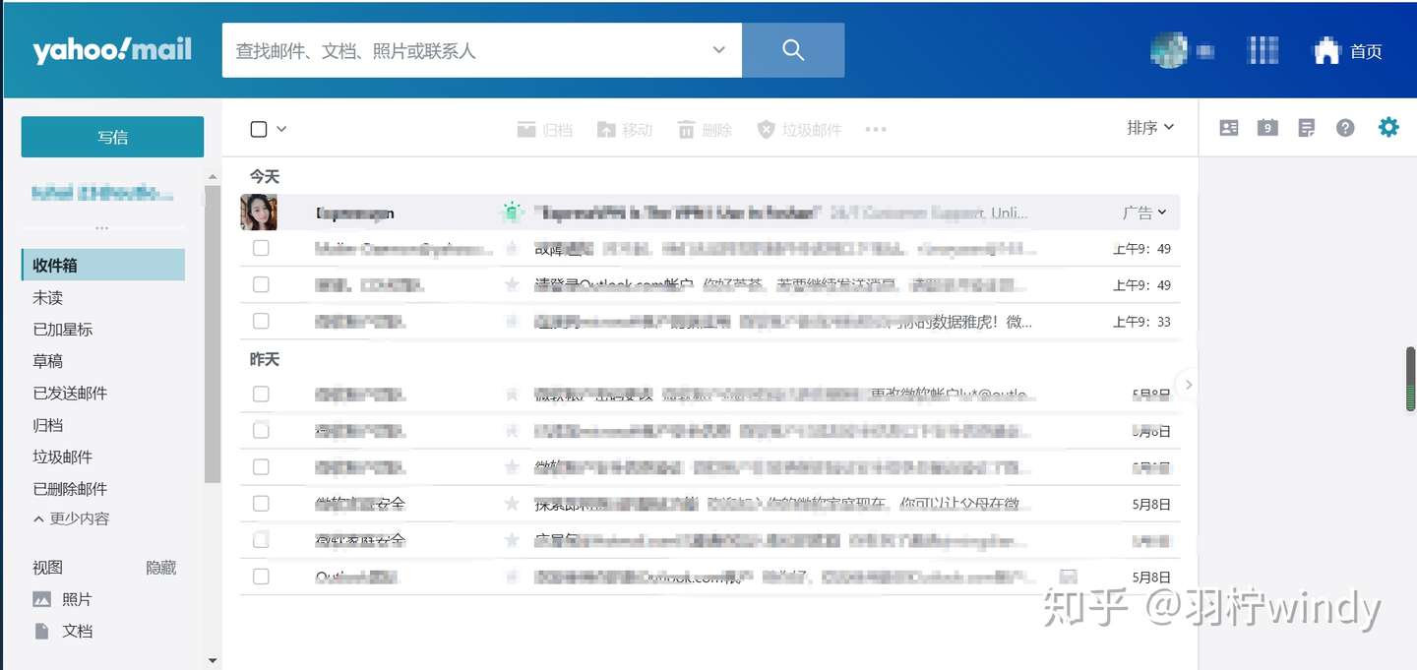
Task: Open the 排序 sort dropdown
Action: pyautogui.click(x=1150, y=128)
